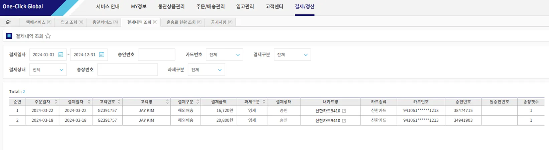Click the 카드종류 column header
This screenshot has width=549, height=150.
tap(379, 102)
